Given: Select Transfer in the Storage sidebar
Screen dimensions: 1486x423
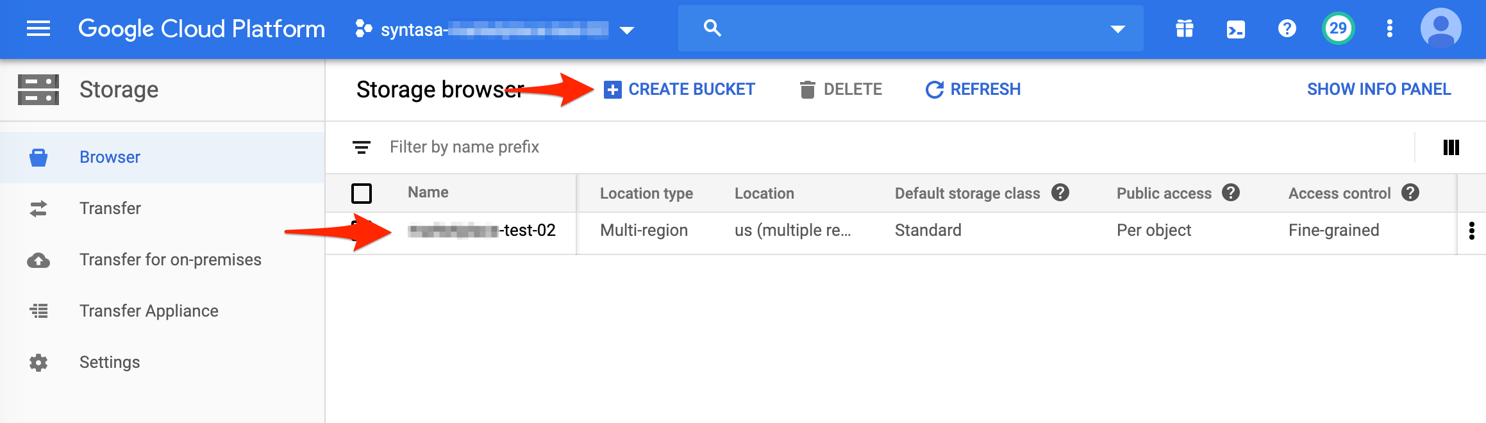Looking at the screenshot, I should point(110,208).
